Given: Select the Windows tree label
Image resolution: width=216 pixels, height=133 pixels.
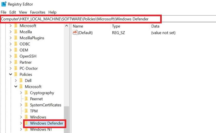Looking at the screenshot, I should pos(38,117).
